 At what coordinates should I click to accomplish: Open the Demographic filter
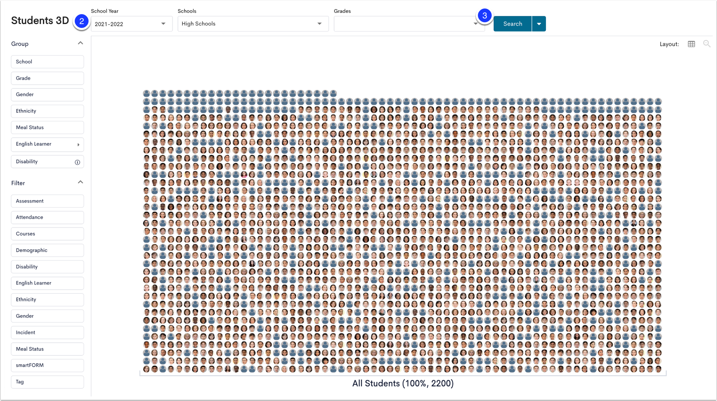47,250
